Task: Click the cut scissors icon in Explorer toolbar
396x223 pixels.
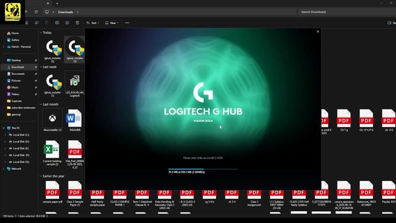Action: (27, 23)
